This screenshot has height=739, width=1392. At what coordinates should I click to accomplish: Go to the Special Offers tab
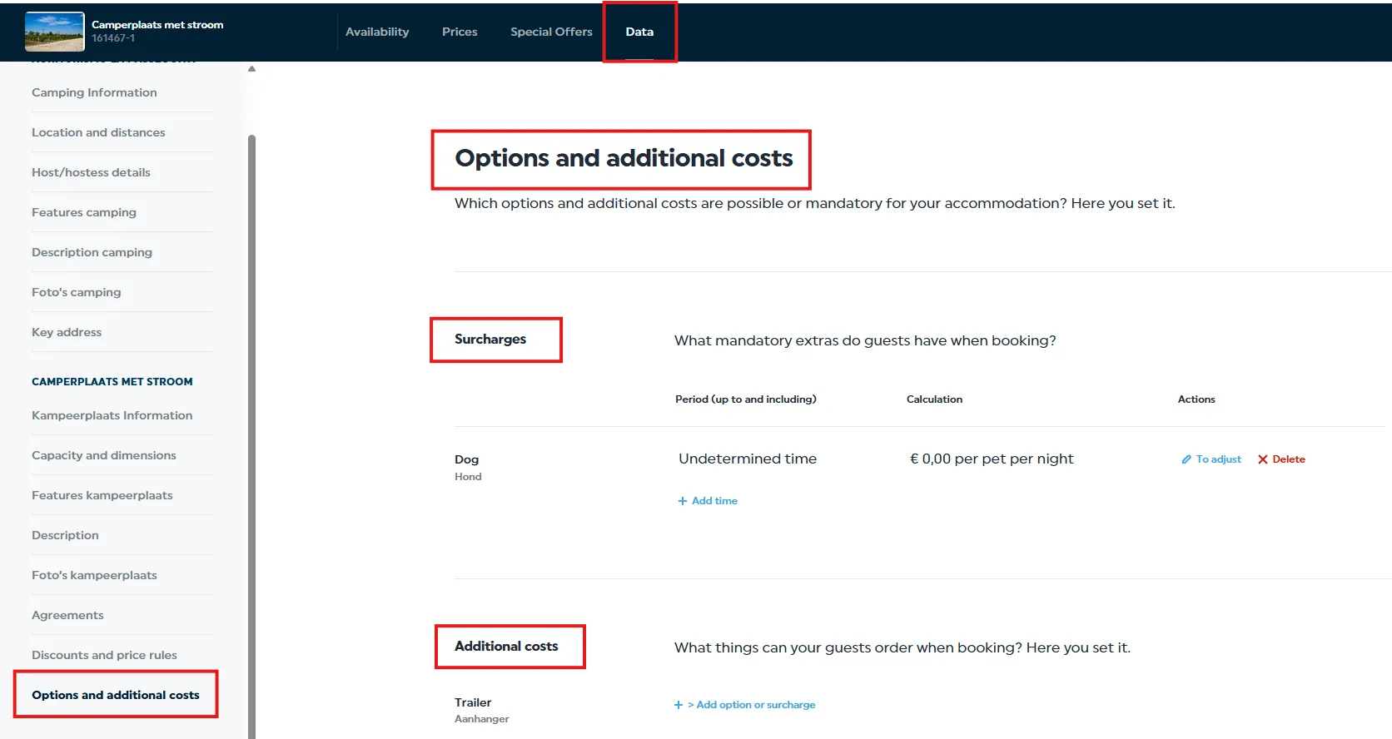click(551, 32)
